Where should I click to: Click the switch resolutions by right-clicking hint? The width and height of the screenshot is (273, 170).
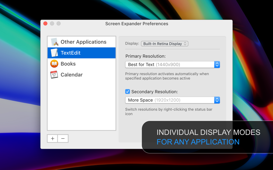(x=169, y=112)
